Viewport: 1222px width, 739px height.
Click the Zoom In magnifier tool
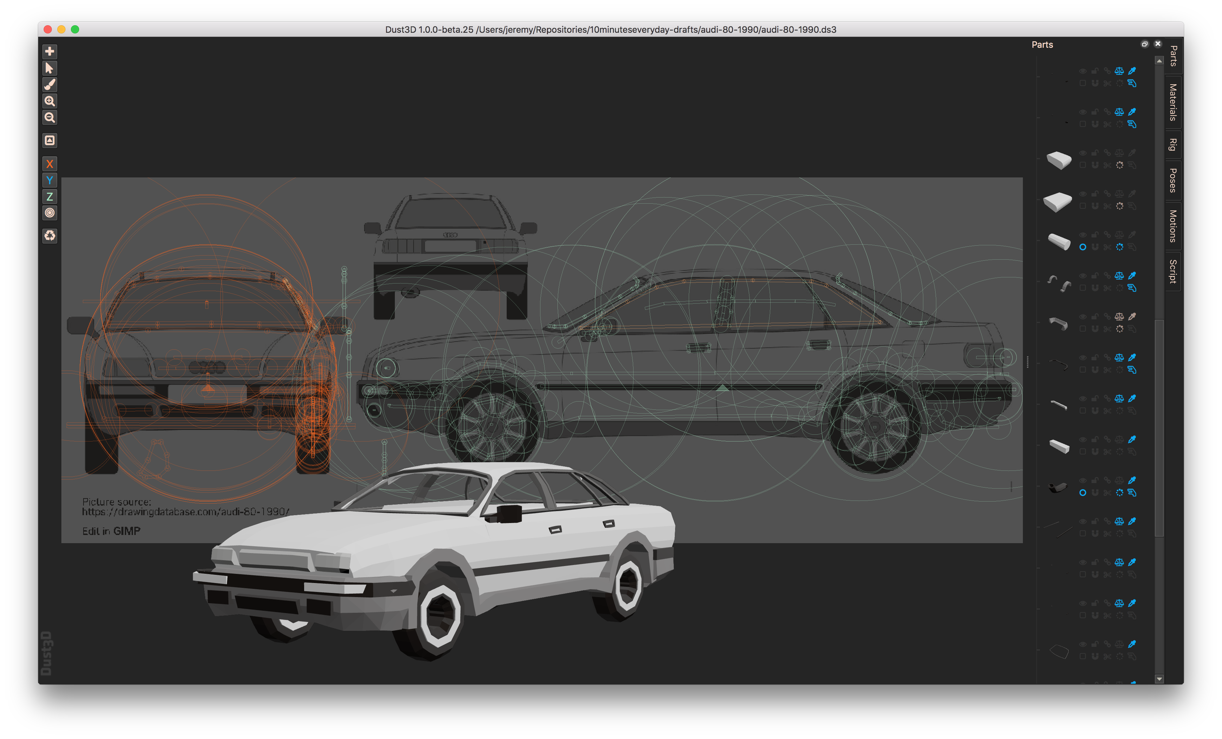click(x=49, y=101)
